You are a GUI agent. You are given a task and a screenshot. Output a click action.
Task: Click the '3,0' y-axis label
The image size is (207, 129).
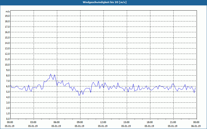coord(8,102)
